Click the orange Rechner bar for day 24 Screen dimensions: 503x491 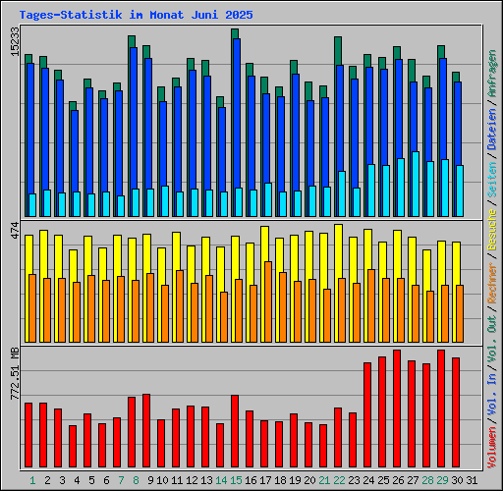[371, 305]
